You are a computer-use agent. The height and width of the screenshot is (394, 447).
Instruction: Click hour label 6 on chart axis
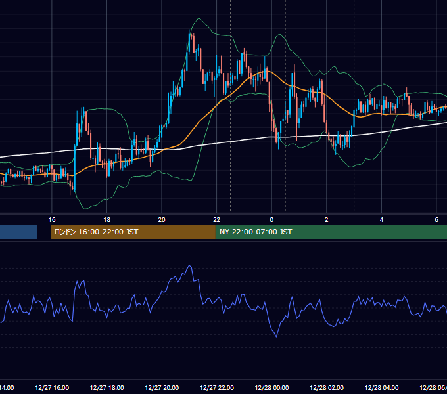click(x=436, y=220)
